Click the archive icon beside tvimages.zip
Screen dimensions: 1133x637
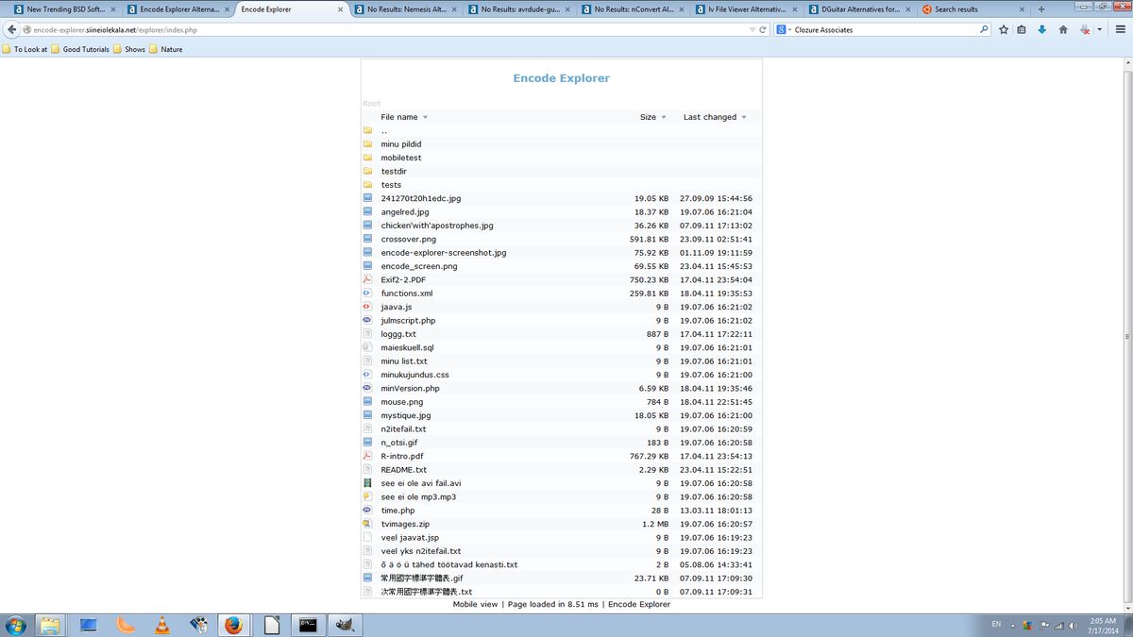[x=368, y=524]
